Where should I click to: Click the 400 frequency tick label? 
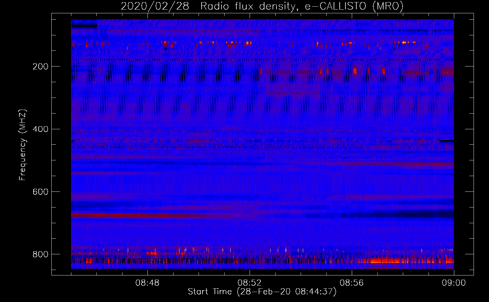coord(40,129)
